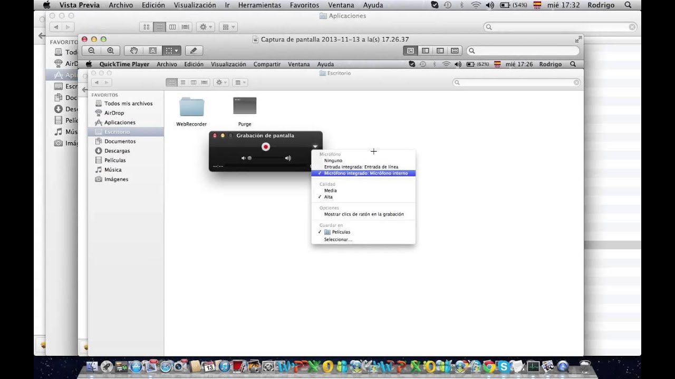The image size is (675, 379).
Task: Click the zoom in magnifier in Preview toolbar
Action: (110, 51)
